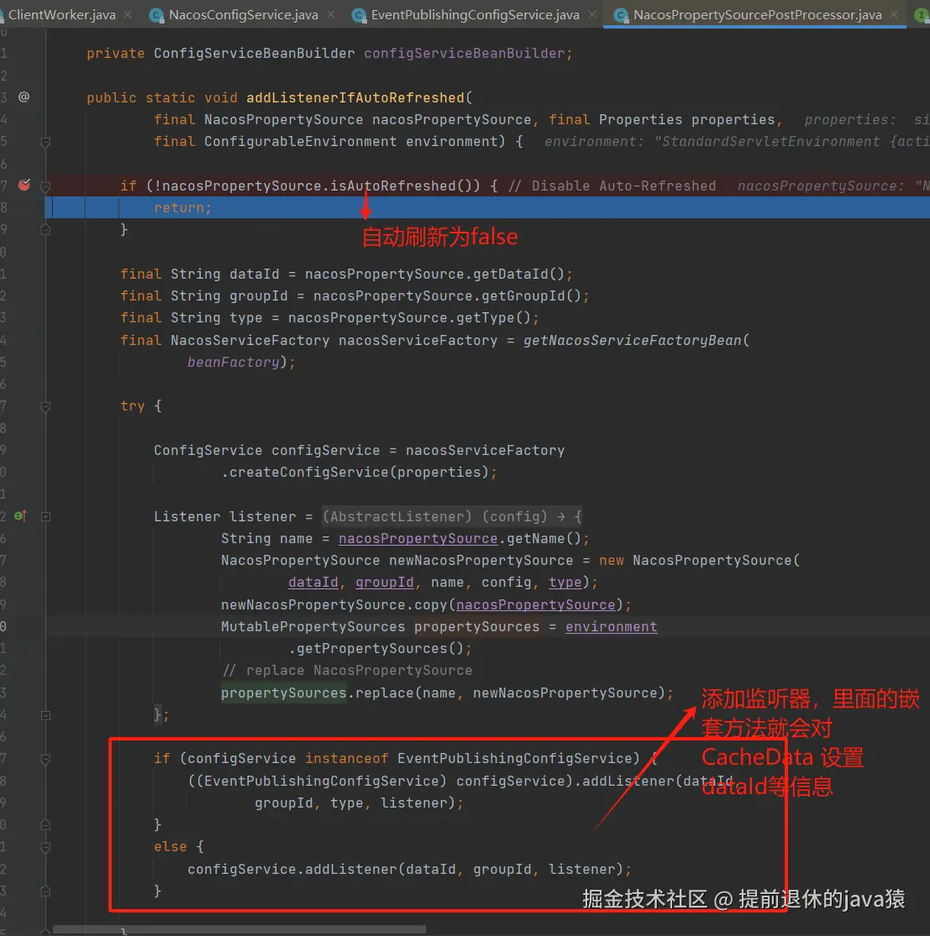Click fold end marker after configService.addListener line
Screen dimensions: 930x936
point(45,892)
